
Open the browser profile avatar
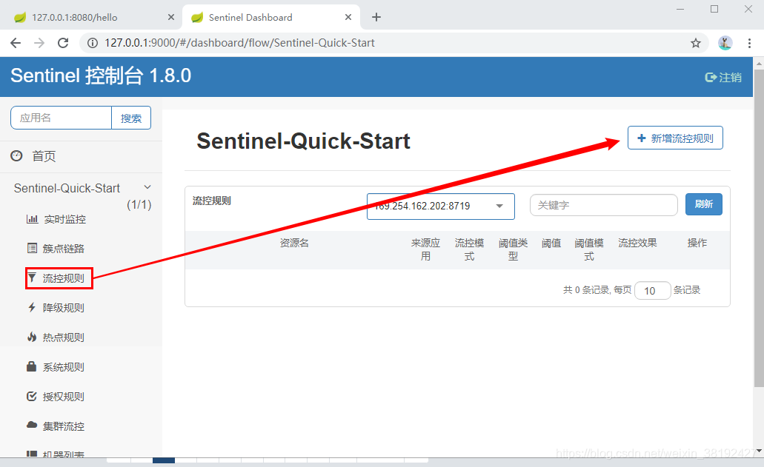[725, 43]
